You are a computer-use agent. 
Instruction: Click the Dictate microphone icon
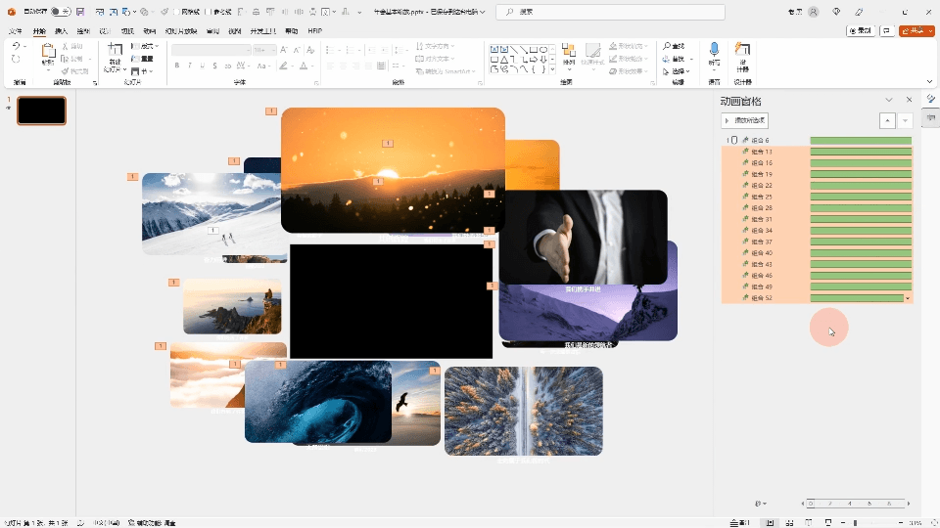click(714, 51)
